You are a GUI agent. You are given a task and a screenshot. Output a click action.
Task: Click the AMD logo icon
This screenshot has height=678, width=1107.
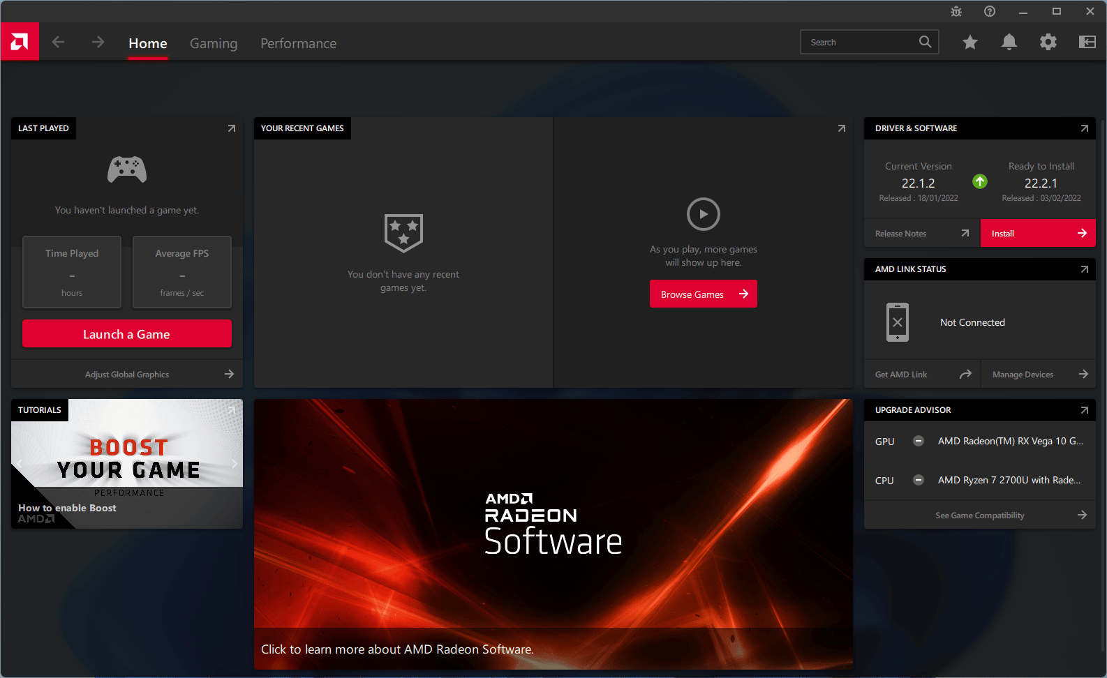point(20,42)
